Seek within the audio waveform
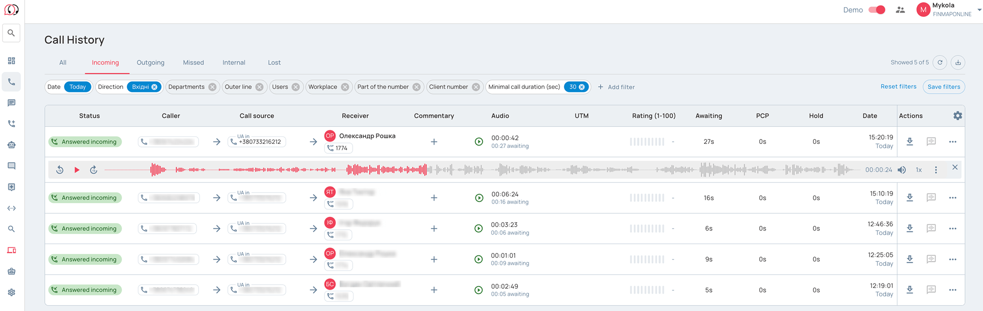 [482, 170]
